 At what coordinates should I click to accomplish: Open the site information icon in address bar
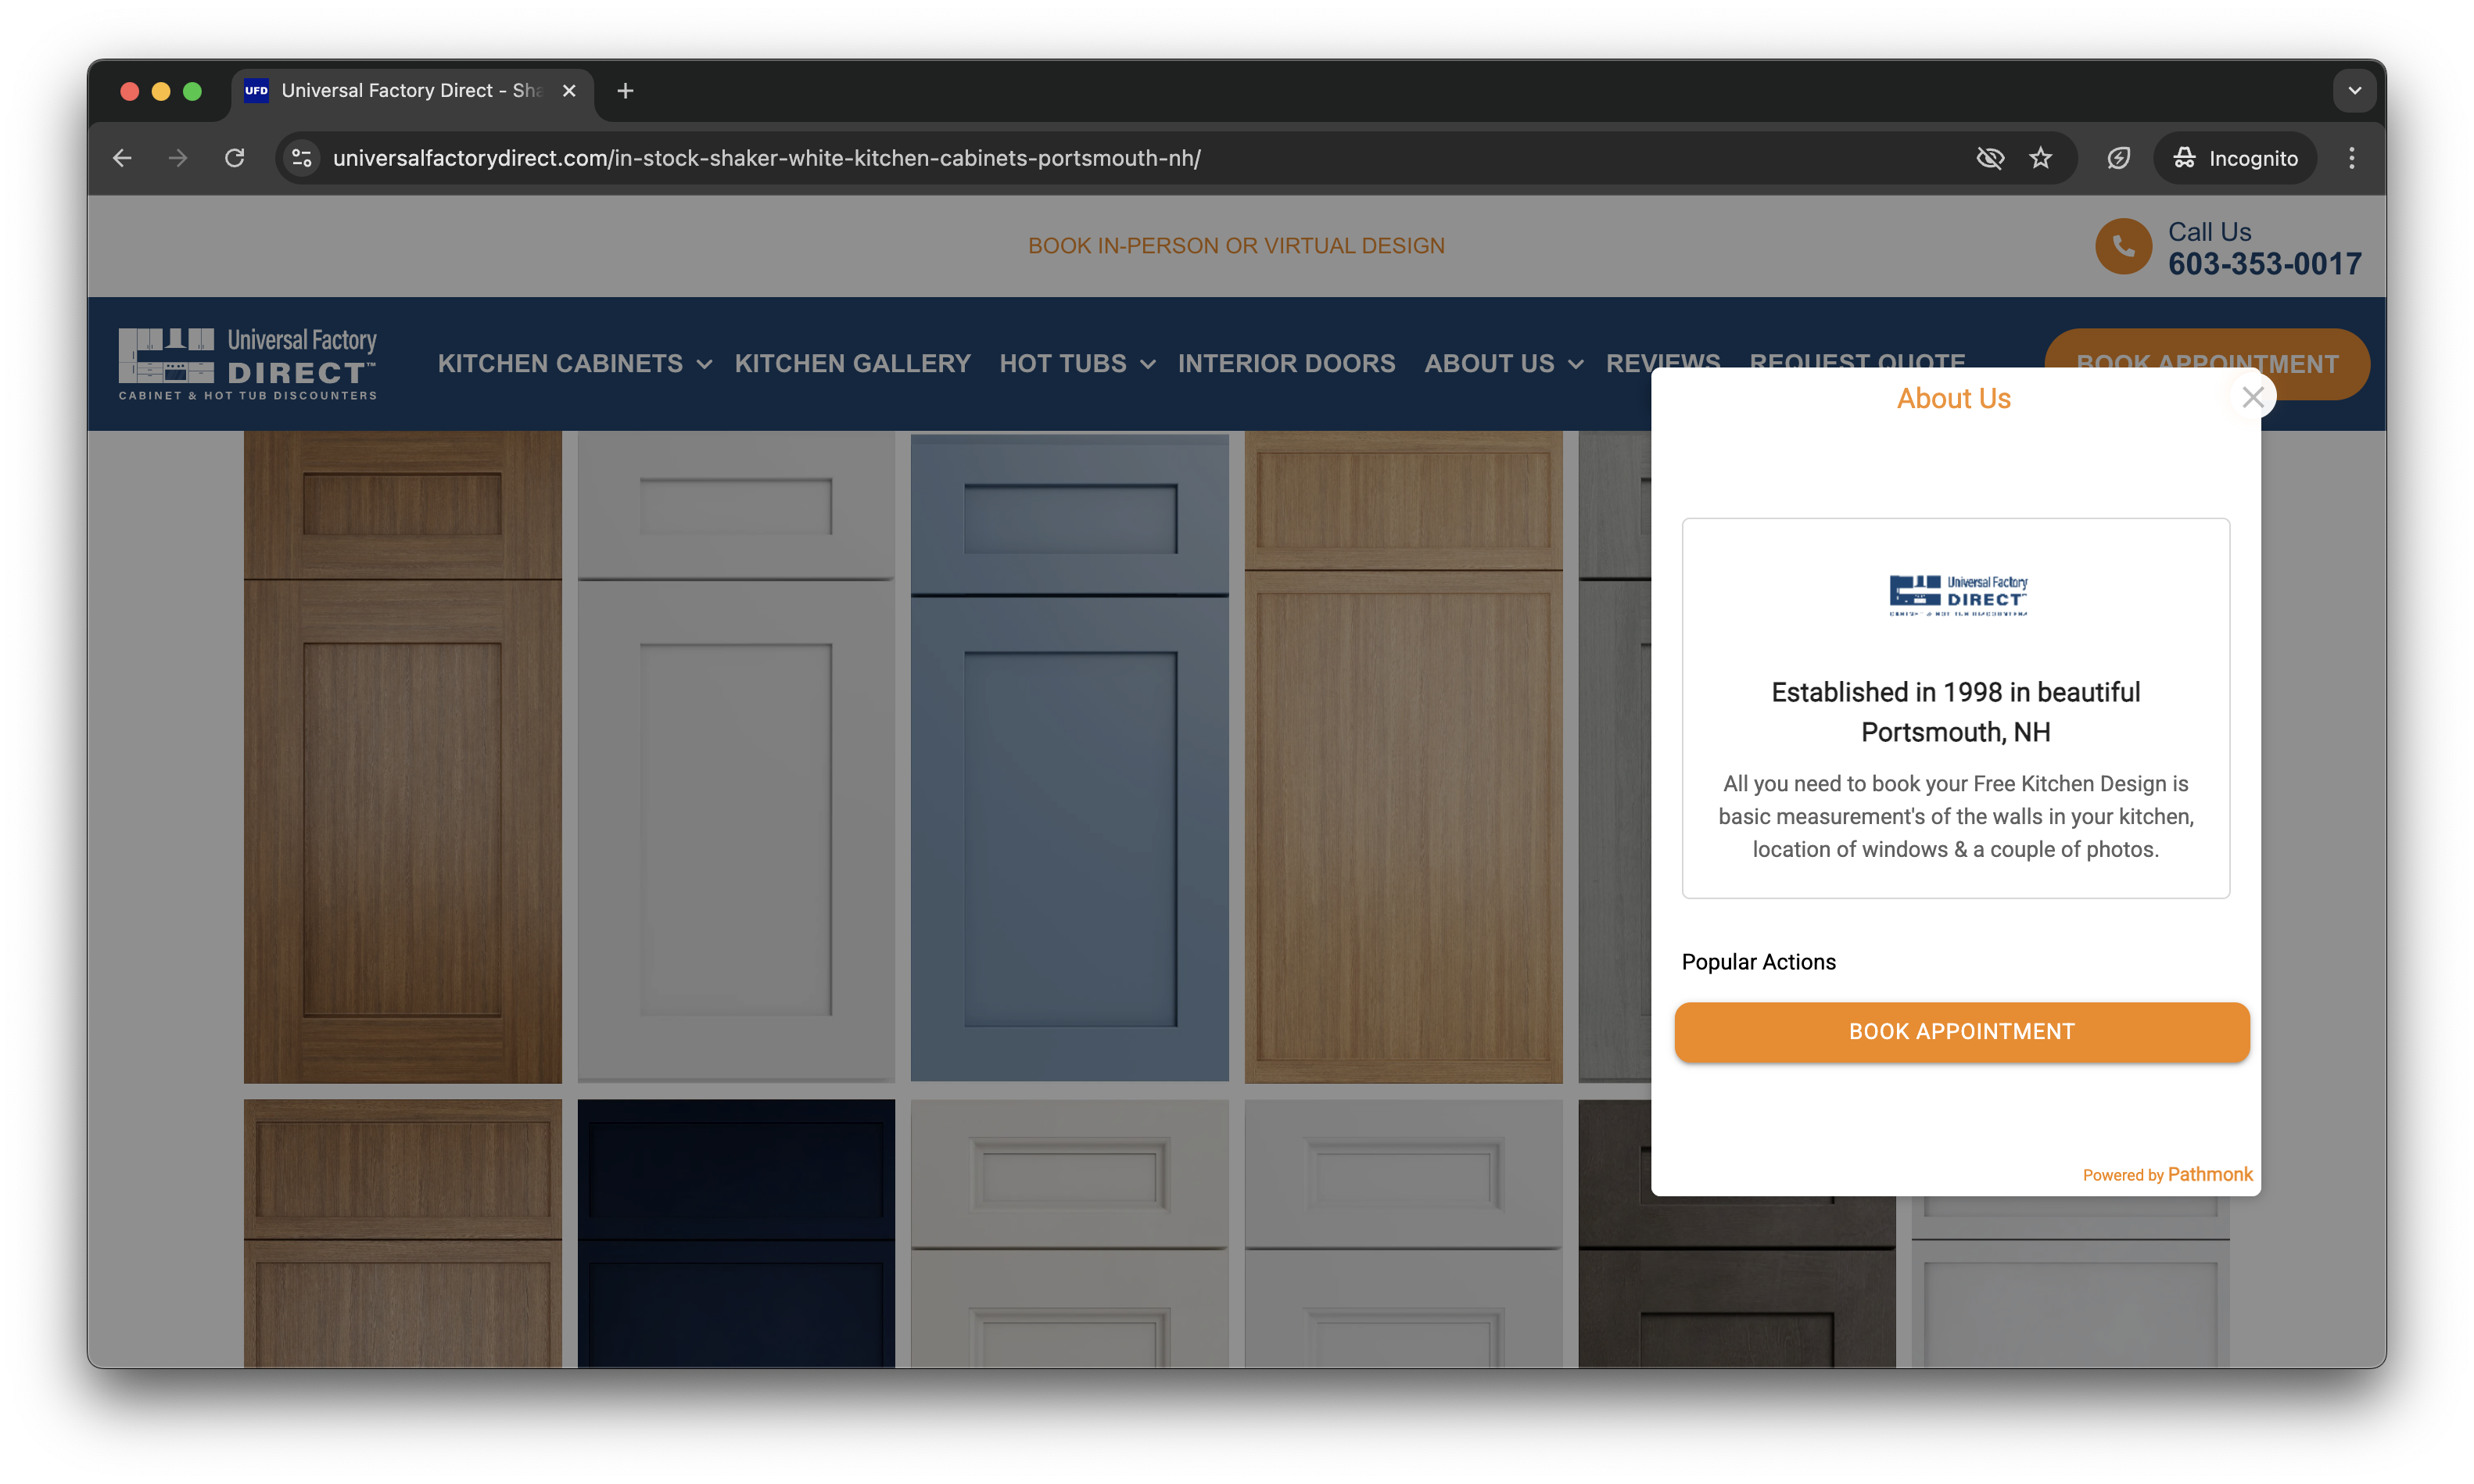[x=301, y=158]
